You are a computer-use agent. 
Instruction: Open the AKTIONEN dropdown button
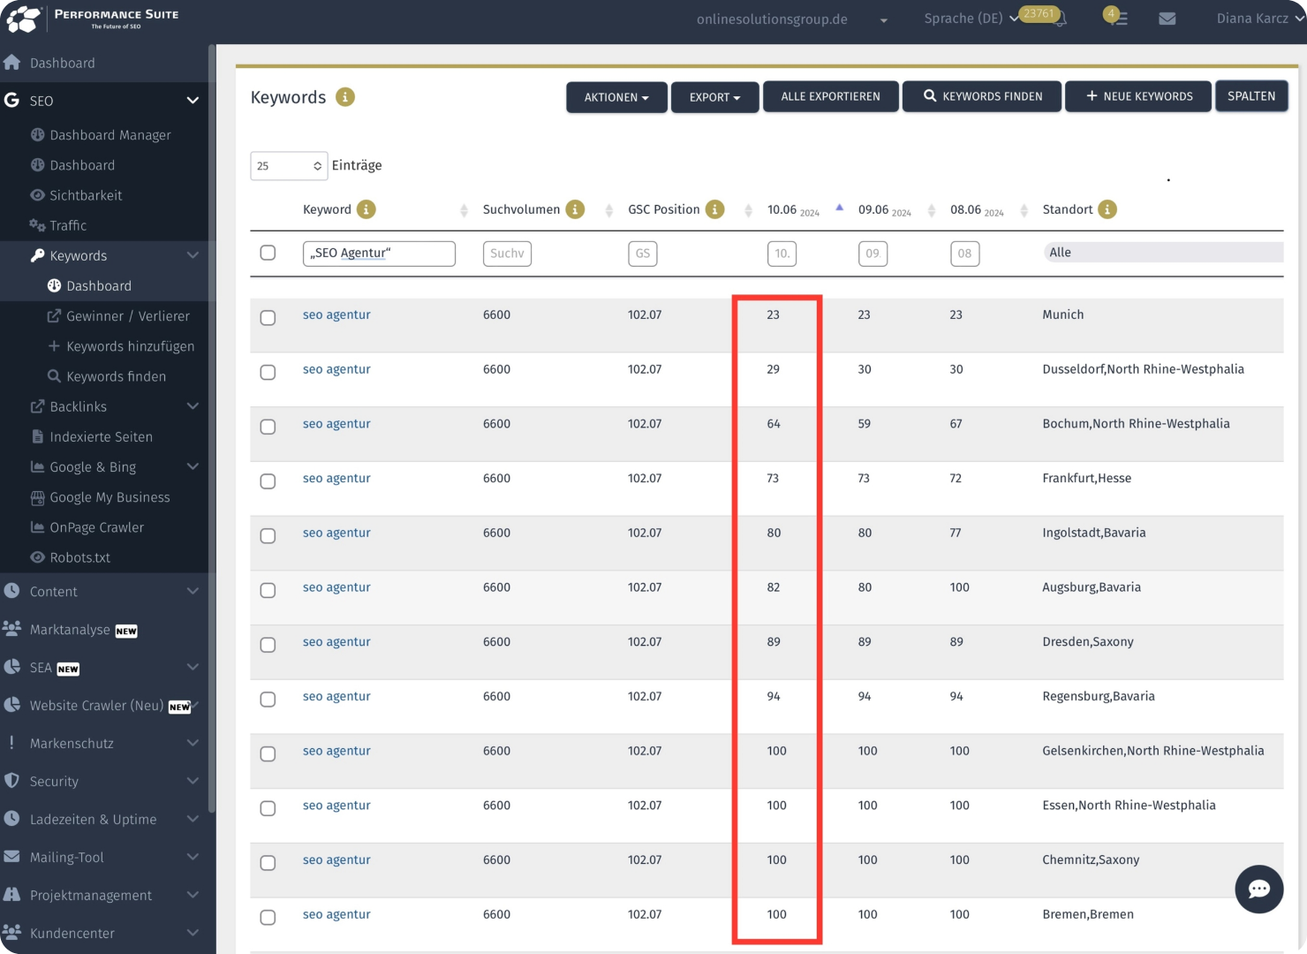(x=616, y=97)
